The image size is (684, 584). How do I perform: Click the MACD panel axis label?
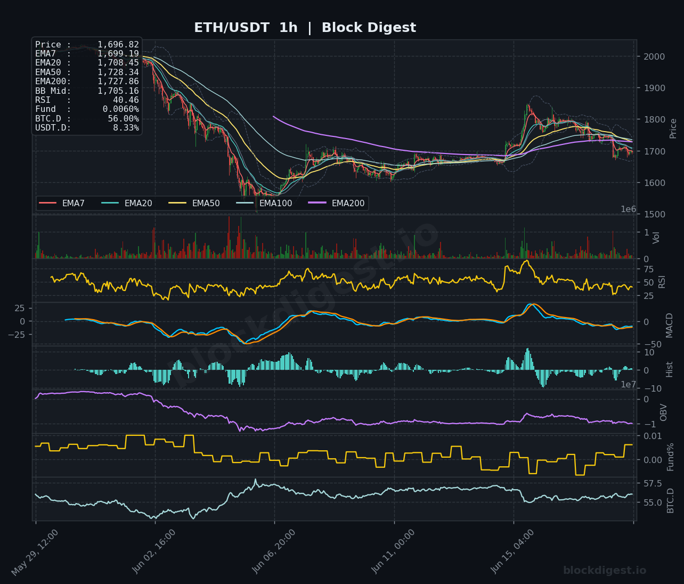point(670,325)
